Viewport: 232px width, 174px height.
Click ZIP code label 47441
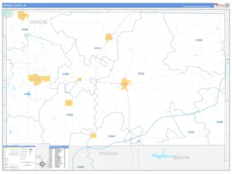click(28, 94)
